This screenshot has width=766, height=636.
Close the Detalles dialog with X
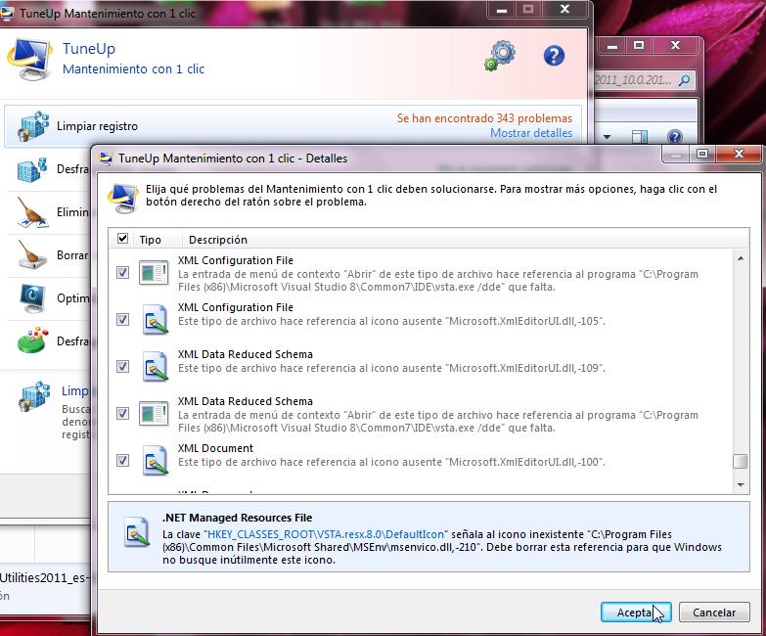(x=739, y=154)
